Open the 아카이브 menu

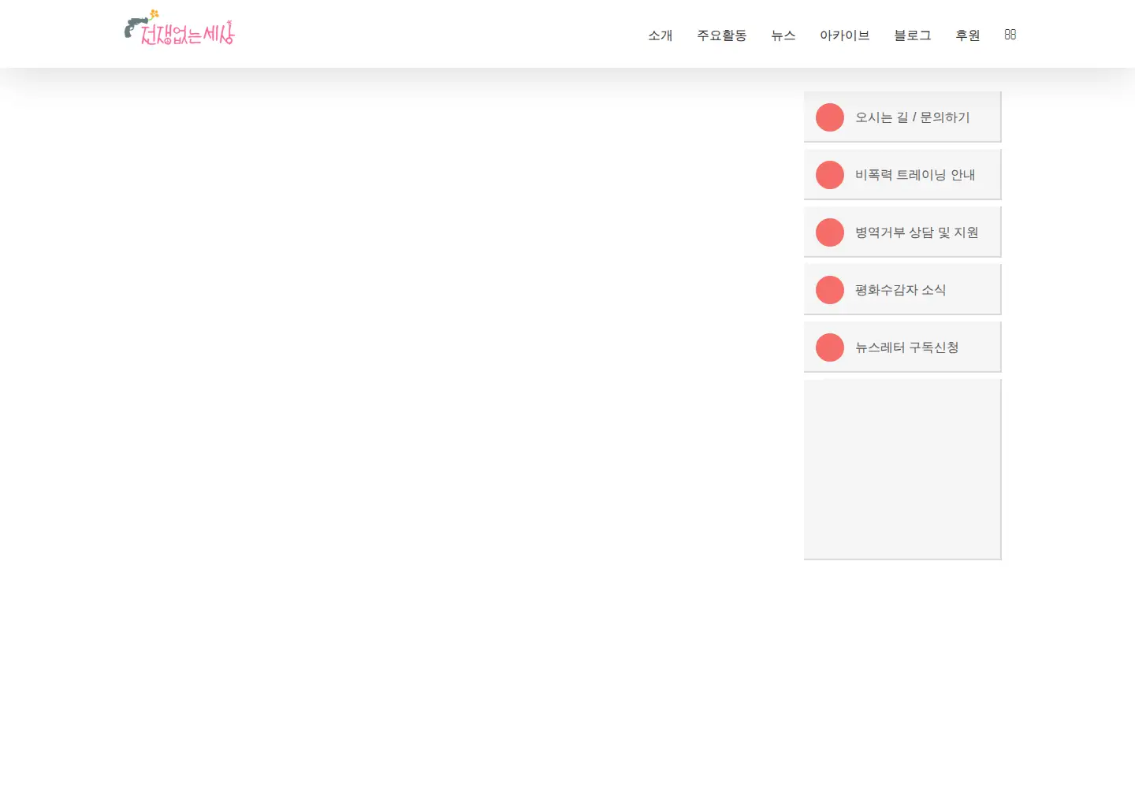(845, 35)
